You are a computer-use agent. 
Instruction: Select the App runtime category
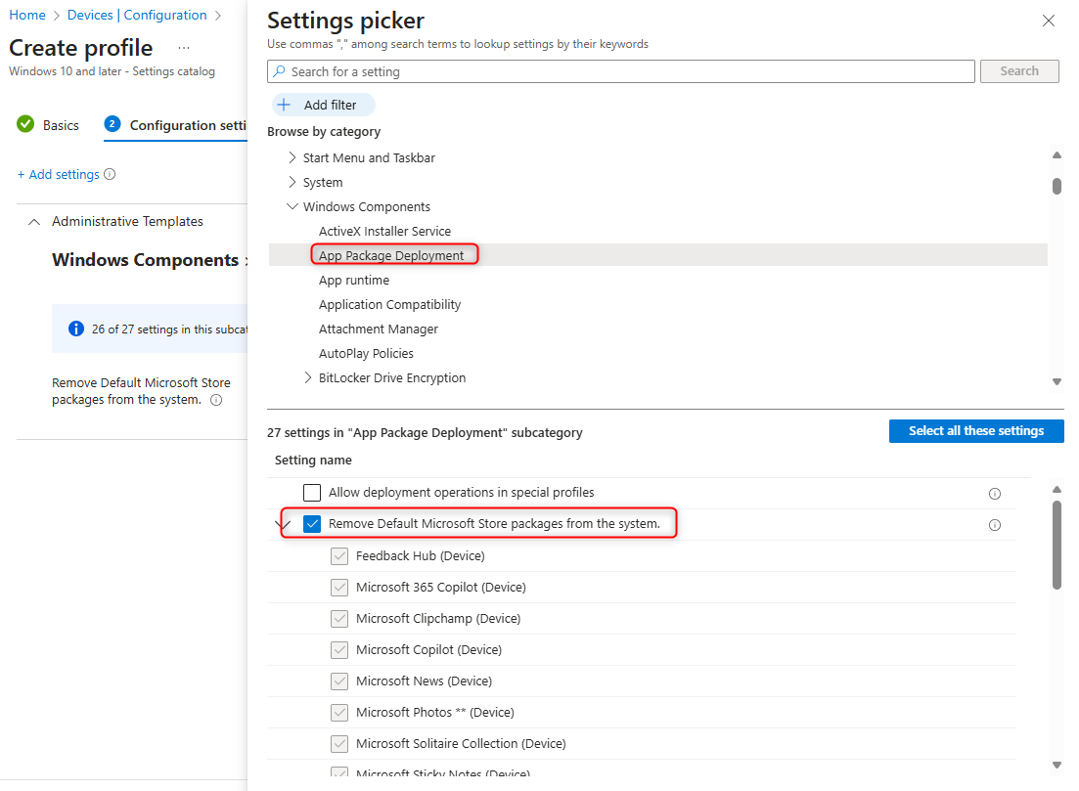[x=354, y=280]
